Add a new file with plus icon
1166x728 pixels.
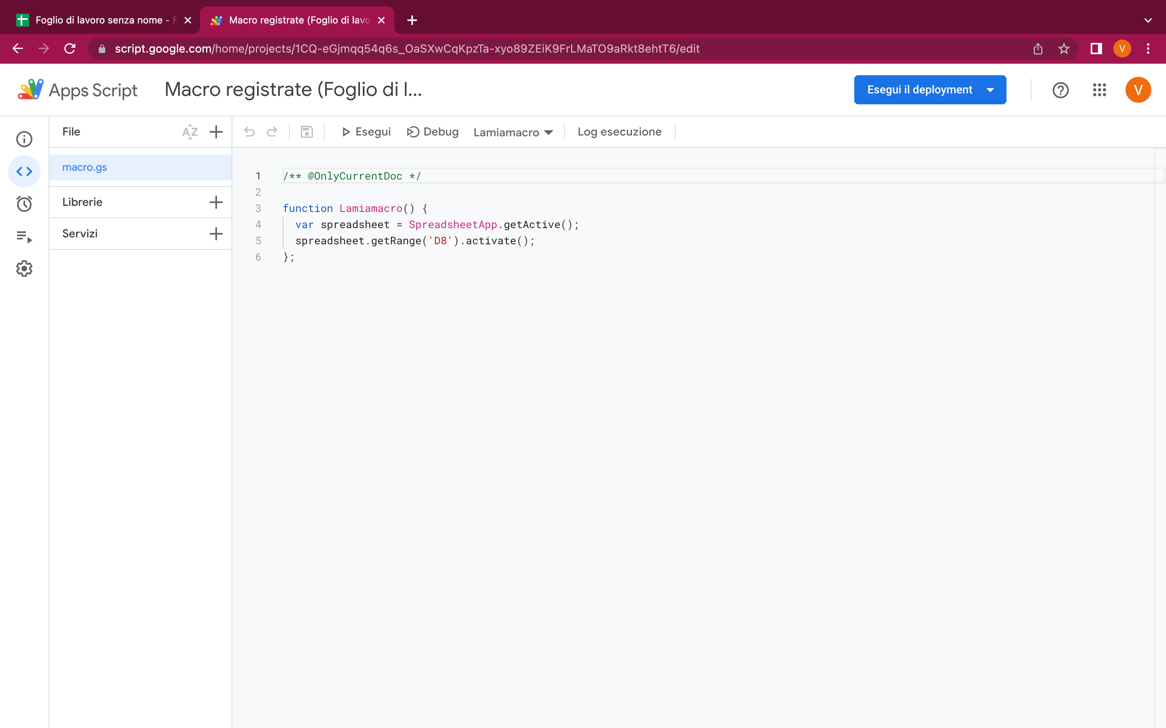click(216, 132)
